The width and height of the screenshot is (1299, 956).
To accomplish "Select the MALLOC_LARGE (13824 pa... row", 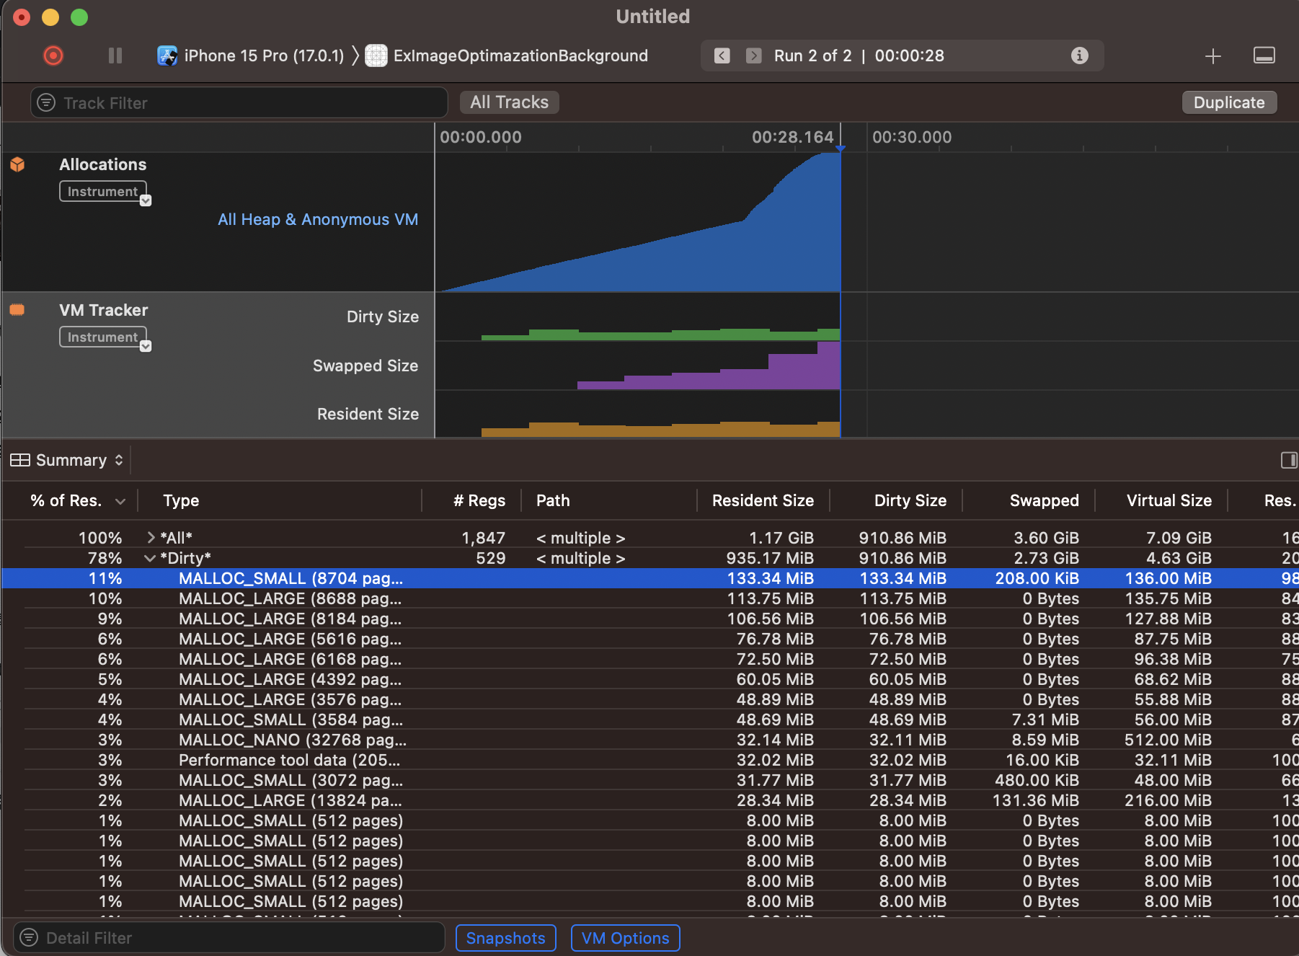I will pyautogui.click(x=649, y=800).
